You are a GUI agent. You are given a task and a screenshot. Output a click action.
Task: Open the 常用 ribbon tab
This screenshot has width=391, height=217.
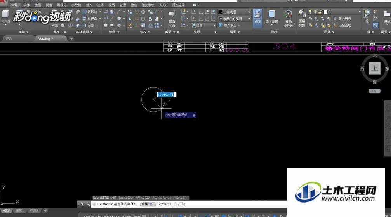(x=14, y=5)
